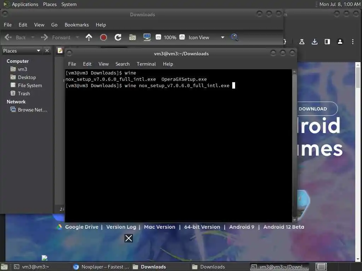Click the 100% zoom level label
The width and height of the screenshot is (362, 271).
click(170, 37)
